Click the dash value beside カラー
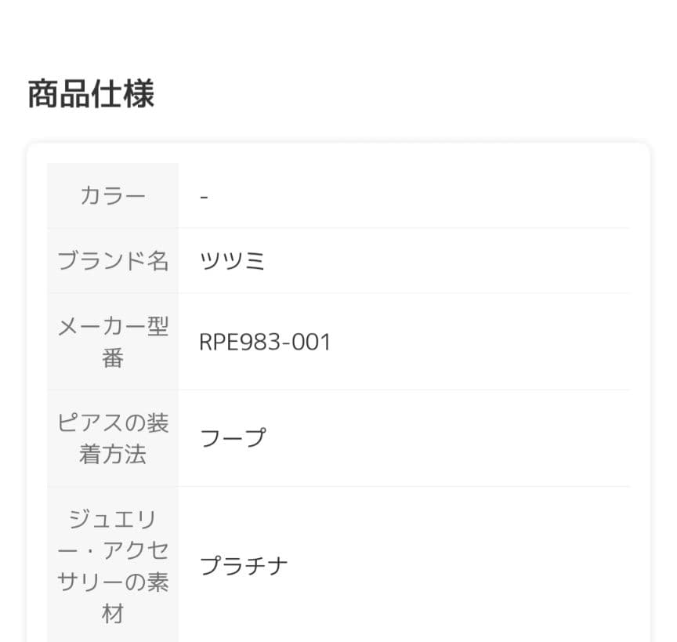The height and width of the screenshot is (642, 677). (x=204, y=196)
